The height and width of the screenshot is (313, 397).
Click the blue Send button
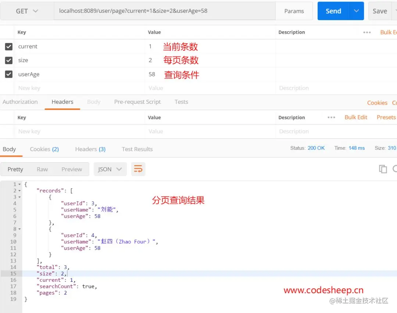(333, 11)
